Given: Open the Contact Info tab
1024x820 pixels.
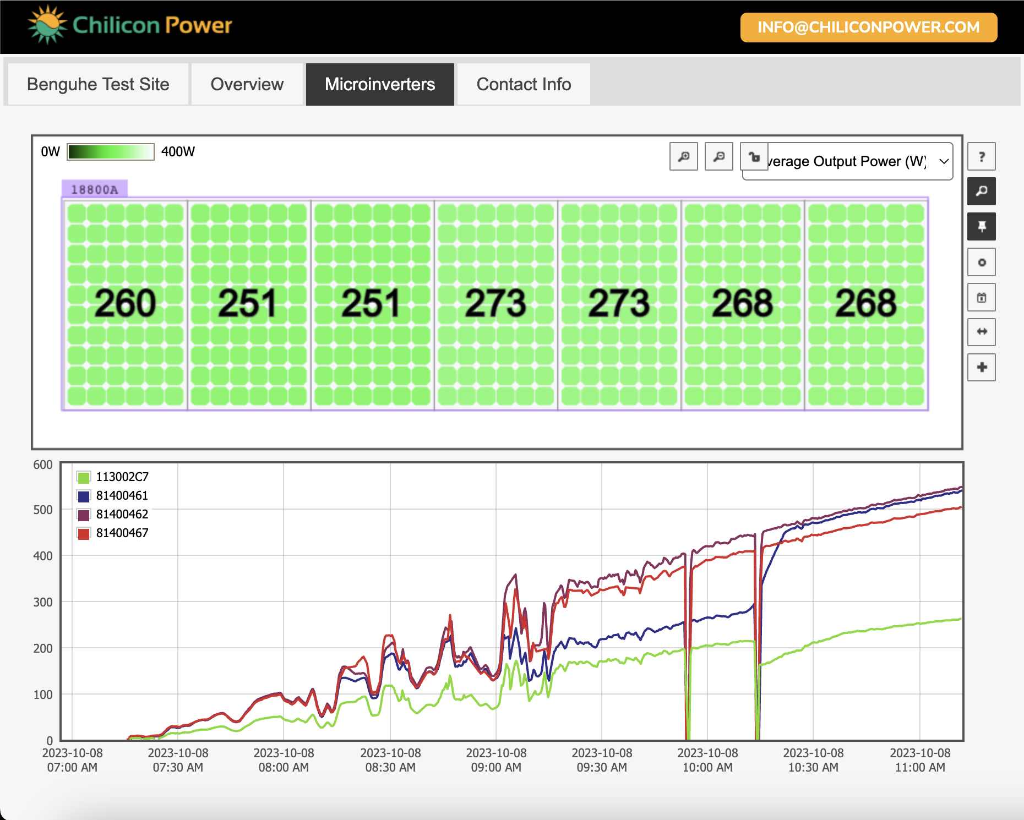Looking at the screenshot, I should (x=524, y=84).
